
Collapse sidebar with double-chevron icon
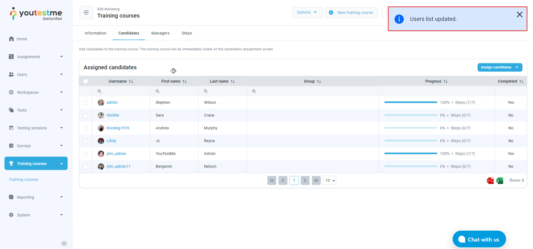coord(64,243)
